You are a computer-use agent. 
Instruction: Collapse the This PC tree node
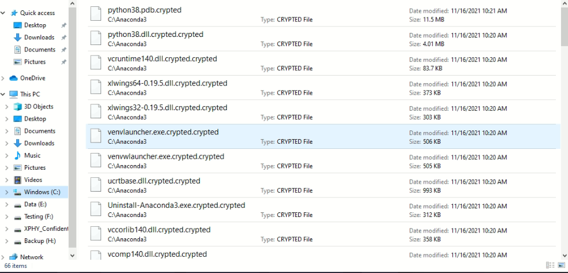click(x=5, y=94)
